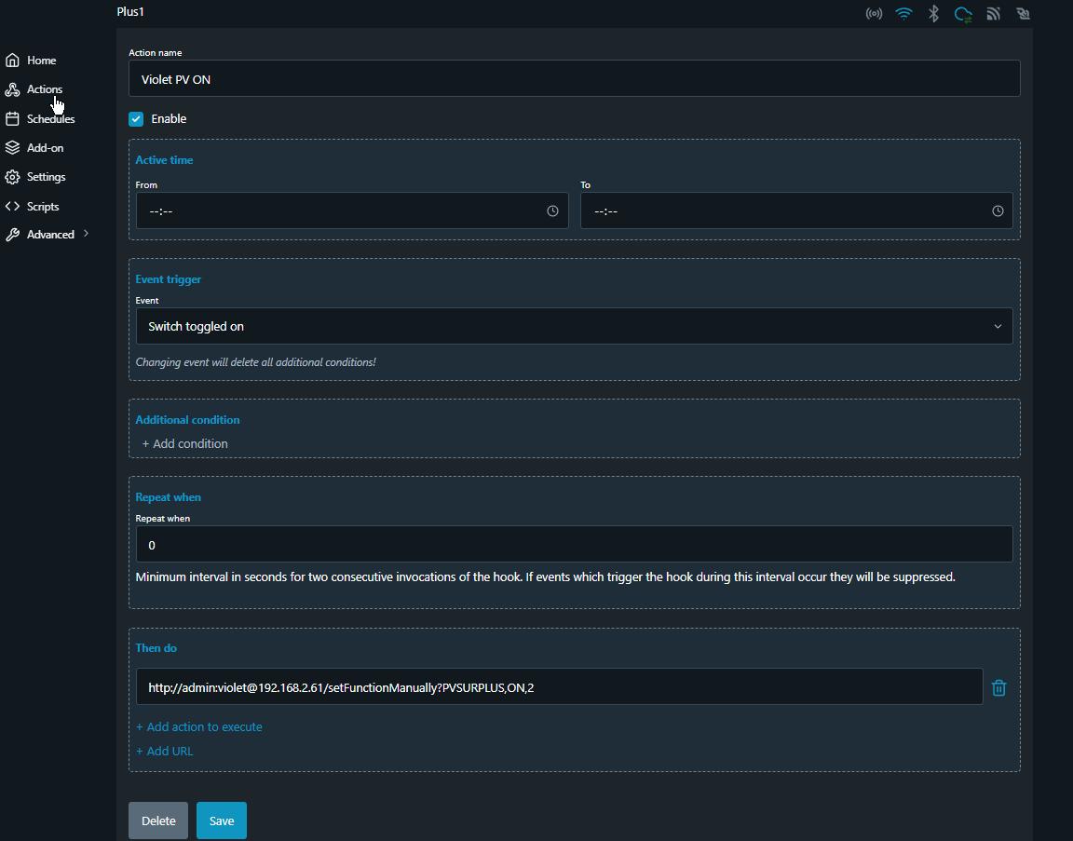Click the Bluetooth status icon
This screenshot has height=841, width=1073.
[x=933, y=14]
